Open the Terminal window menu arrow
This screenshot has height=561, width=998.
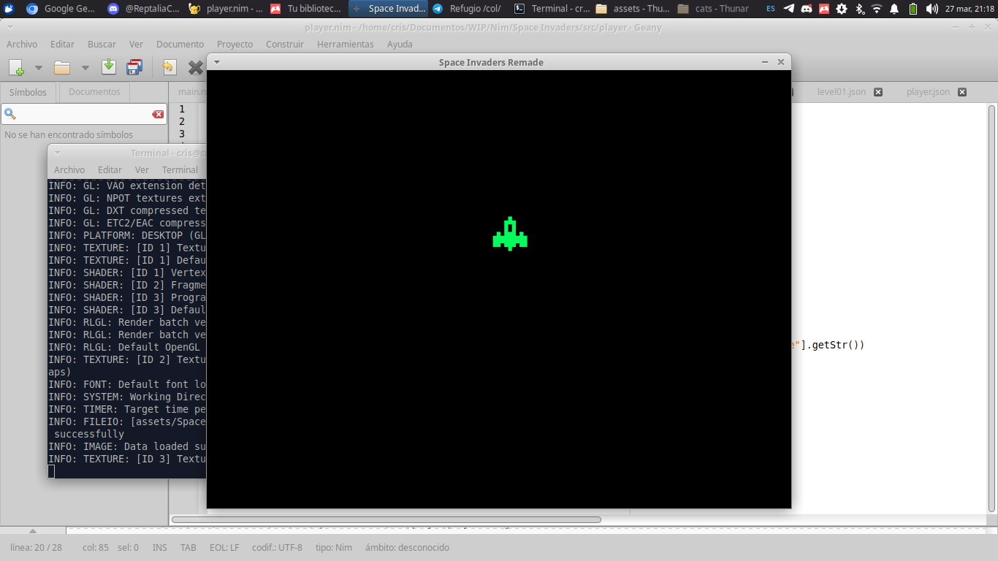(58, 153)
